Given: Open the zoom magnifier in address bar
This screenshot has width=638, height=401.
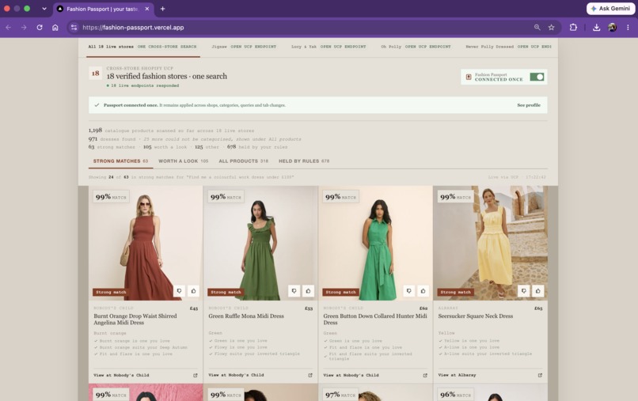Looking at the screenshot, I should click(537, 28).
